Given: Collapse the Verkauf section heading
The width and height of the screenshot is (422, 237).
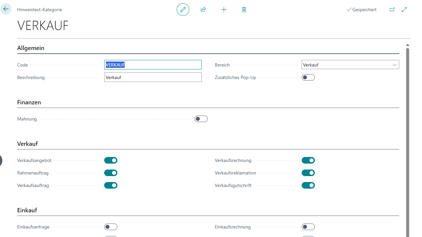Looking at the screenshot, I should pyautogui.click(x=27, y=144).
